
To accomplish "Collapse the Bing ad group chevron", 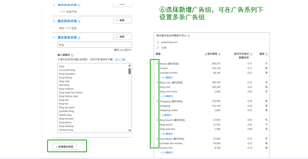I will click(x=54, y=37).
